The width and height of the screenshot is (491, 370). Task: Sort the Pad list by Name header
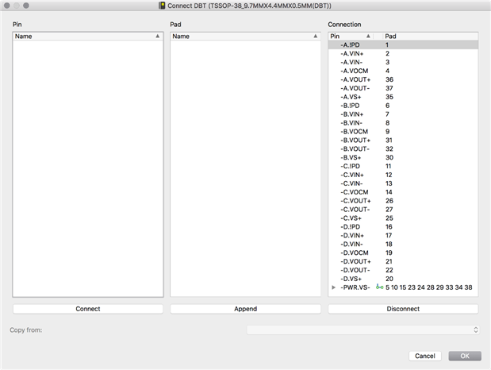coord(246,36)
